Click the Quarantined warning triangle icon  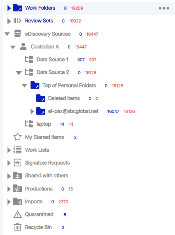[x=17, y=214]
